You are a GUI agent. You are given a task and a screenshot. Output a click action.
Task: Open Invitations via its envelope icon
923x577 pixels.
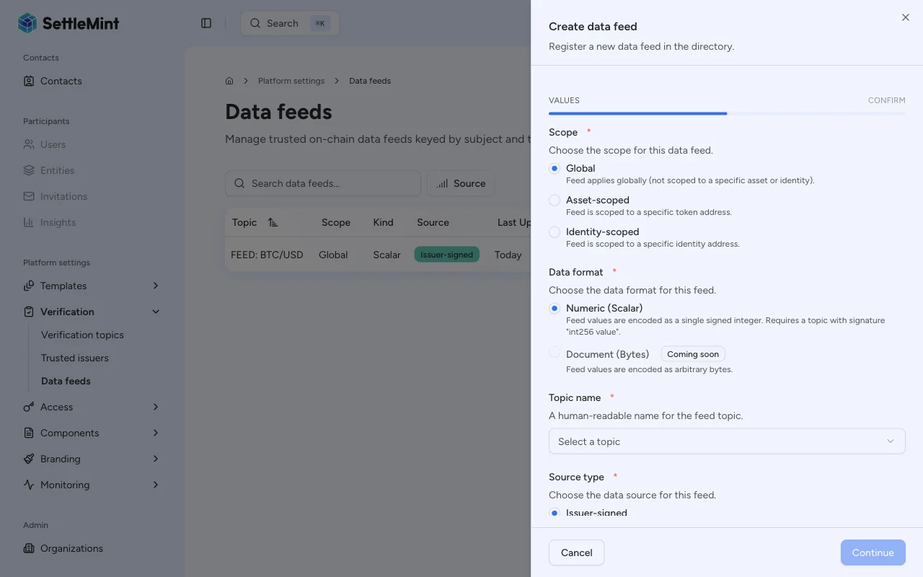27,196
